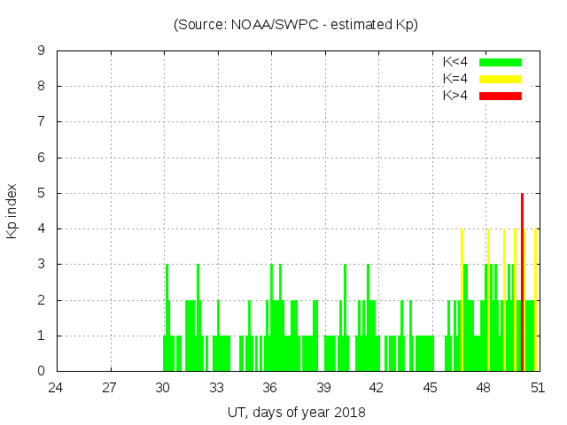
Task: Click x-axis tick label 42
Action: (x=377, y=388)
